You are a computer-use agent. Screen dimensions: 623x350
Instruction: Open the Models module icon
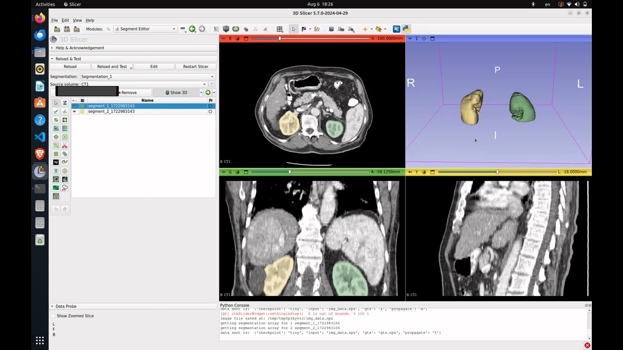236,29
